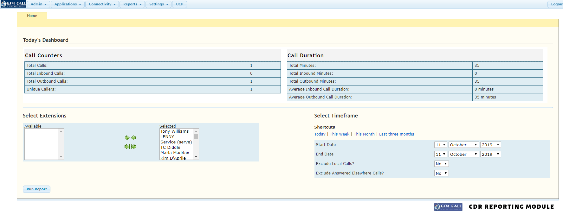Open Exclude Answered Elsewhere Calls dropdown
The height and width of the screenshot is (215, 563).
click(441, 173)
